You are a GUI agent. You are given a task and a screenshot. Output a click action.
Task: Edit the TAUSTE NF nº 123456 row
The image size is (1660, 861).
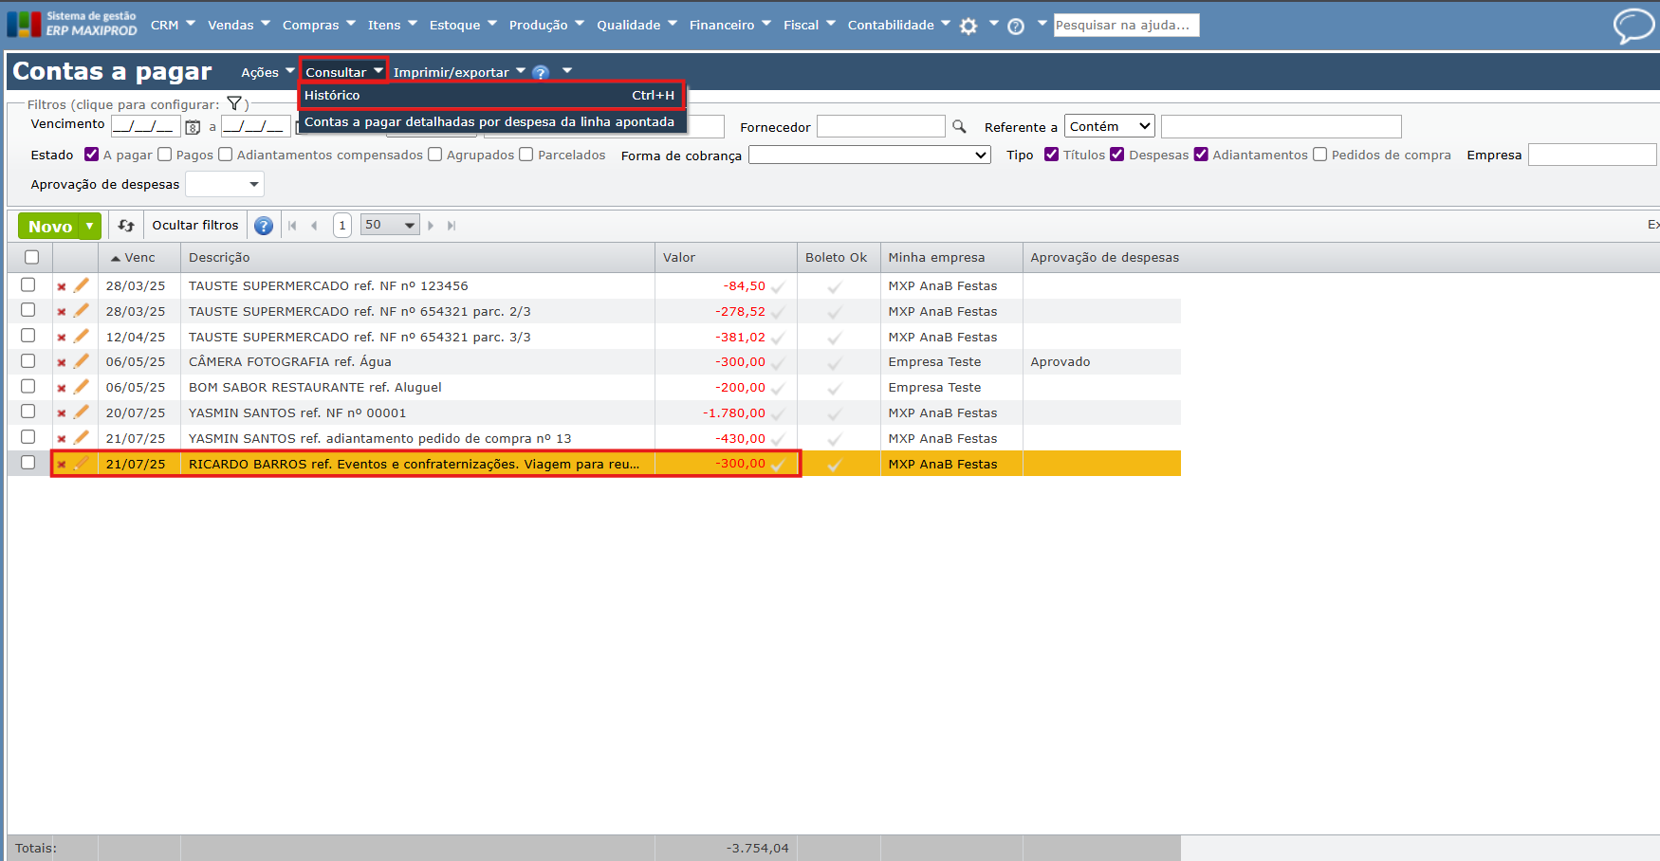82,285
